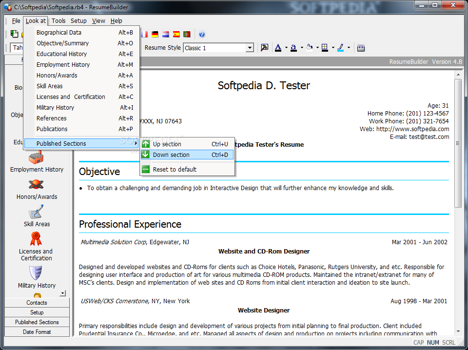
Task: Open the Setup menu
Action: (x=78, y=21)
